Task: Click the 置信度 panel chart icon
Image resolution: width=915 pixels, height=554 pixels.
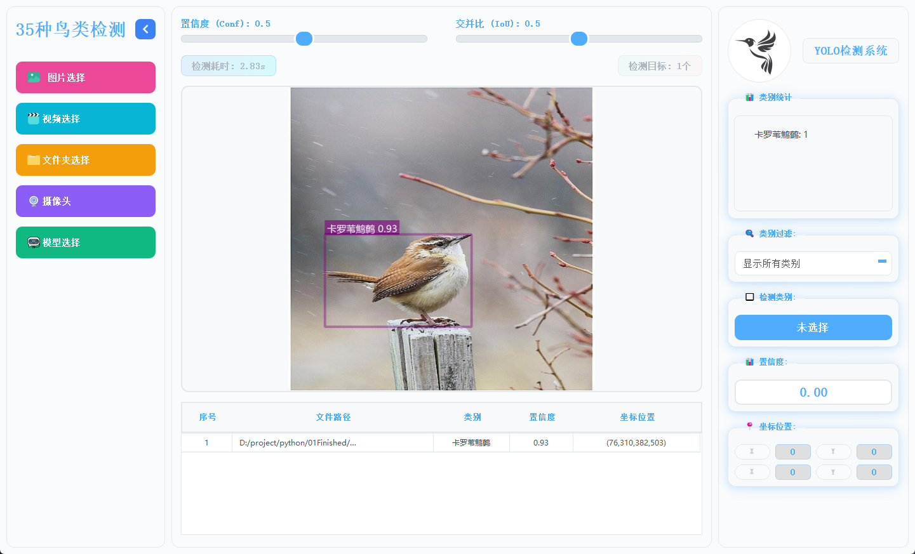Action: pyautogui.click(x=749, y=362)
